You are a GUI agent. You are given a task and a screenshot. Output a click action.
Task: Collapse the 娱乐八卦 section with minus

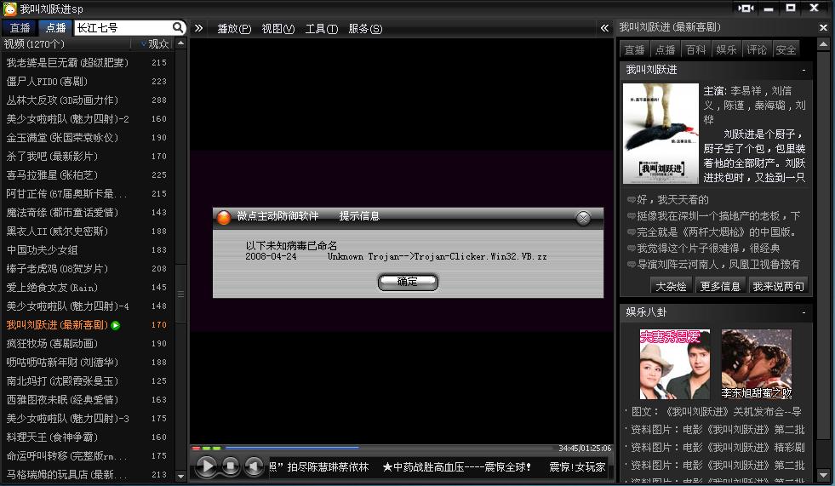click(x=804, y=312)
